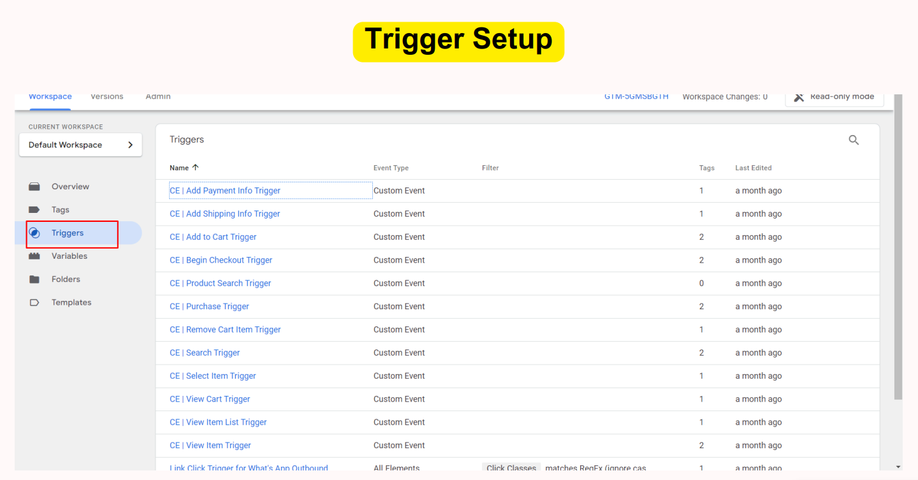Open CE | Search Trigger
Viewport: 918px width, 480px height.
pyautogui.click(x=205, y=353)
